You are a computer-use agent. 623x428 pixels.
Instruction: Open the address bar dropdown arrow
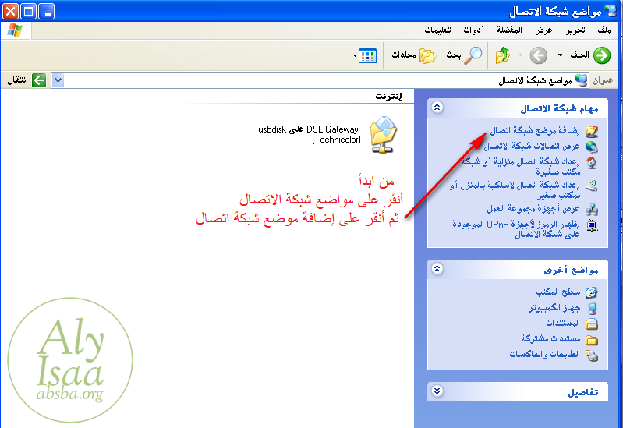[58, 80]
